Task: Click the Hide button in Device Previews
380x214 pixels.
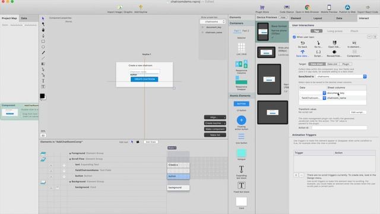Action: point(283,17)
